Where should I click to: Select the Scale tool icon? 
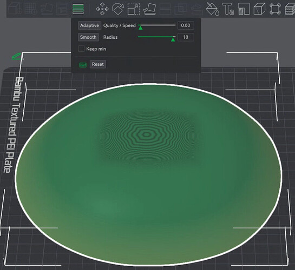(134, 9)
